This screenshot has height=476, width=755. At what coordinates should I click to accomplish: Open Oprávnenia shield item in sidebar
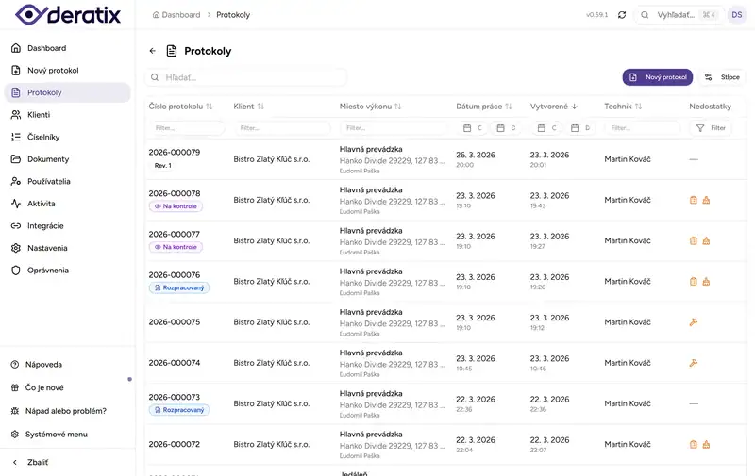[47, 271]
